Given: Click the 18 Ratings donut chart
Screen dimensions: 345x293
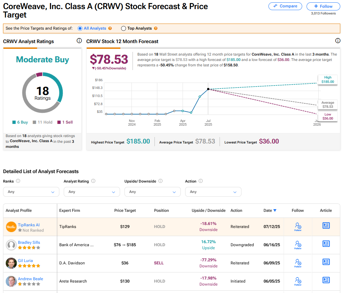Looking at the screenshot, I should [42, 93].
